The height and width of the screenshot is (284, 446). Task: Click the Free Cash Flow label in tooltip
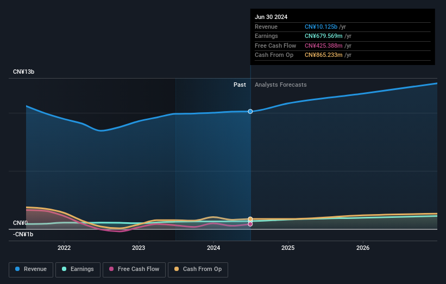(x=275, y=46)
